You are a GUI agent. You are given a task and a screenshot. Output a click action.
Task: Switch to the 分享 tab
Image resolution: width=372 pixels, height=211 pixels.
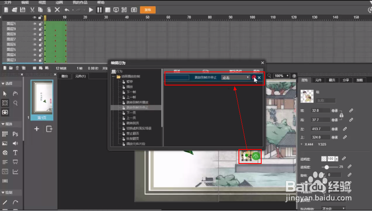[346, 80]
